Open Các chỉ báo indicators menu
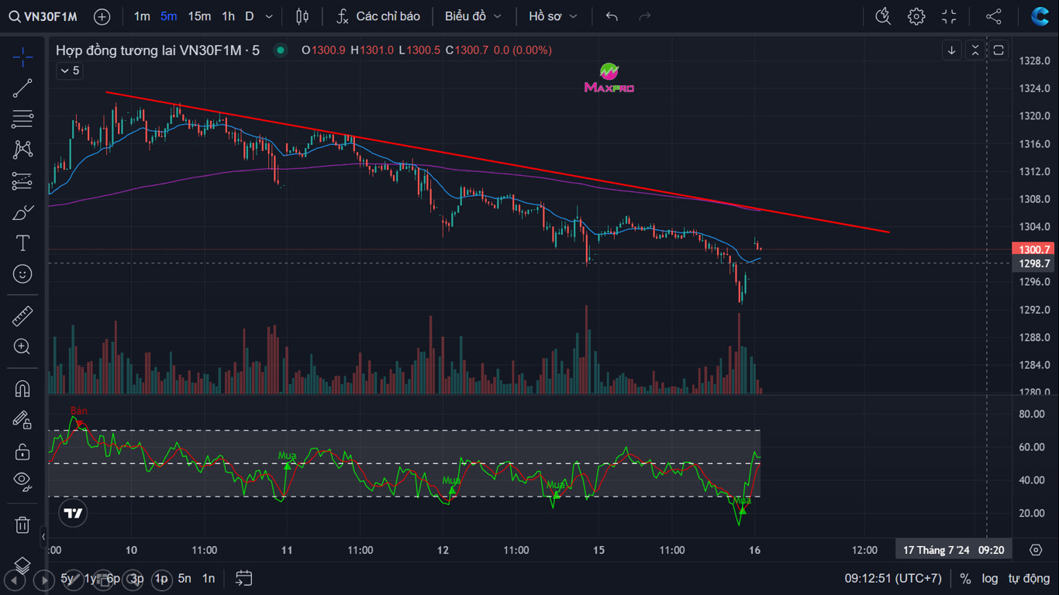 [x=379, y=16]
